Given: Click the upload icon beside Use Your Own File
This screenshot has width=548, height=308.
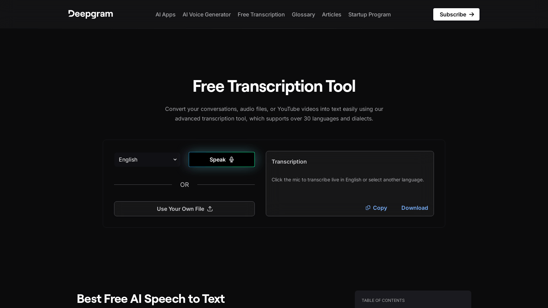Looking at the screenshot, I should (210, 209).
